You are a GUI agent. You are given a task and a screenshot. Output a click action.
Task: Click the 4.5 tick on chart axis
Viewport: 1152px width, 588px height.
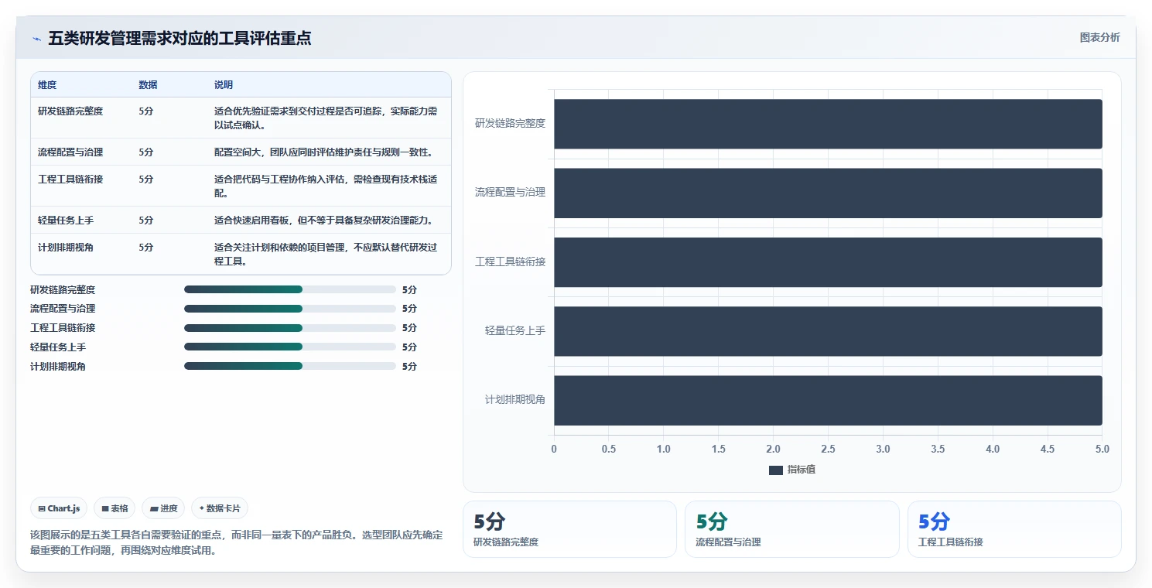(x=1048, y=450)
